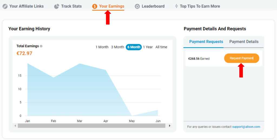Viewport: 277px width, 140px height.
Task: Click the pie chart Track Stats icon
Action: 57,6
